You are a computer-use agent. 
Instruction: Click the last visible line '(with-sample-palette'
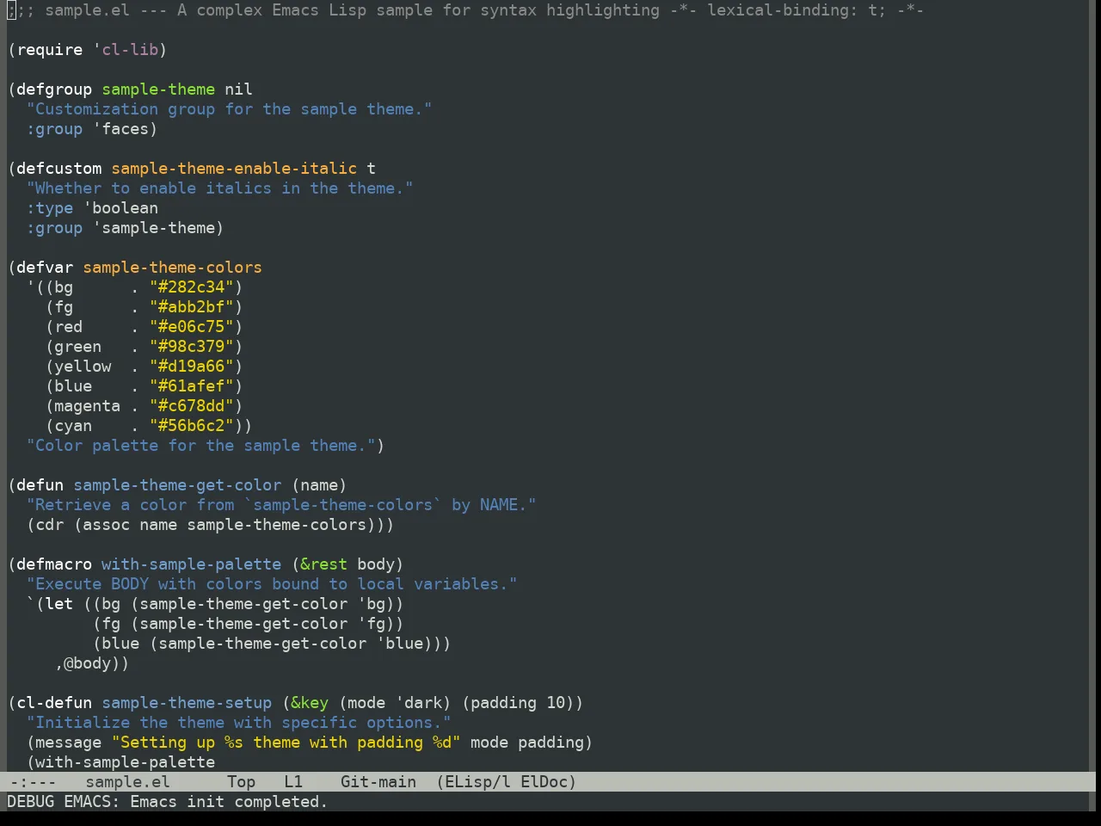point(120,762)
